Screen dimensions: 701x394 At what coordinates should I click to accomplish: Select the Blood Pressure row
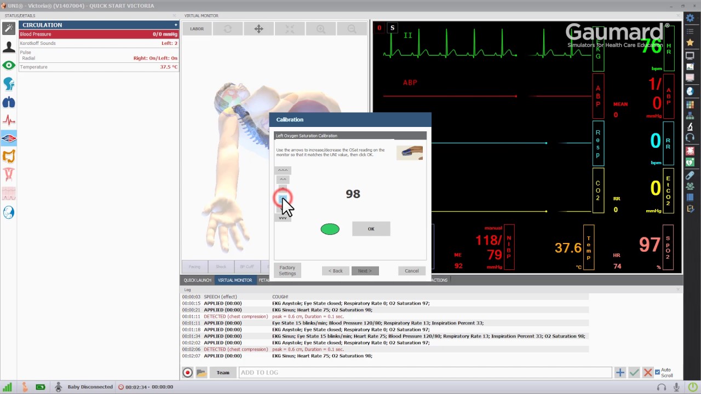coord(99,34)
